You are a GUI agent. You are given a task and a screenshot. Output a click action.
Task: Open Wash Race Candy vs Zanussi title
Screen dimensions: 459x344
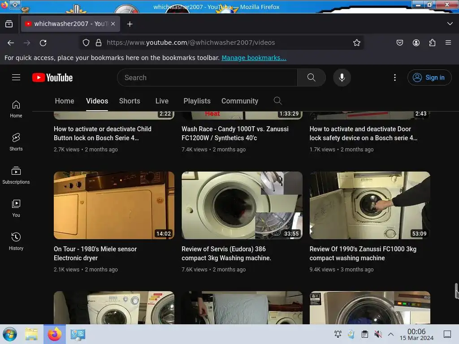tap(235, 133)
